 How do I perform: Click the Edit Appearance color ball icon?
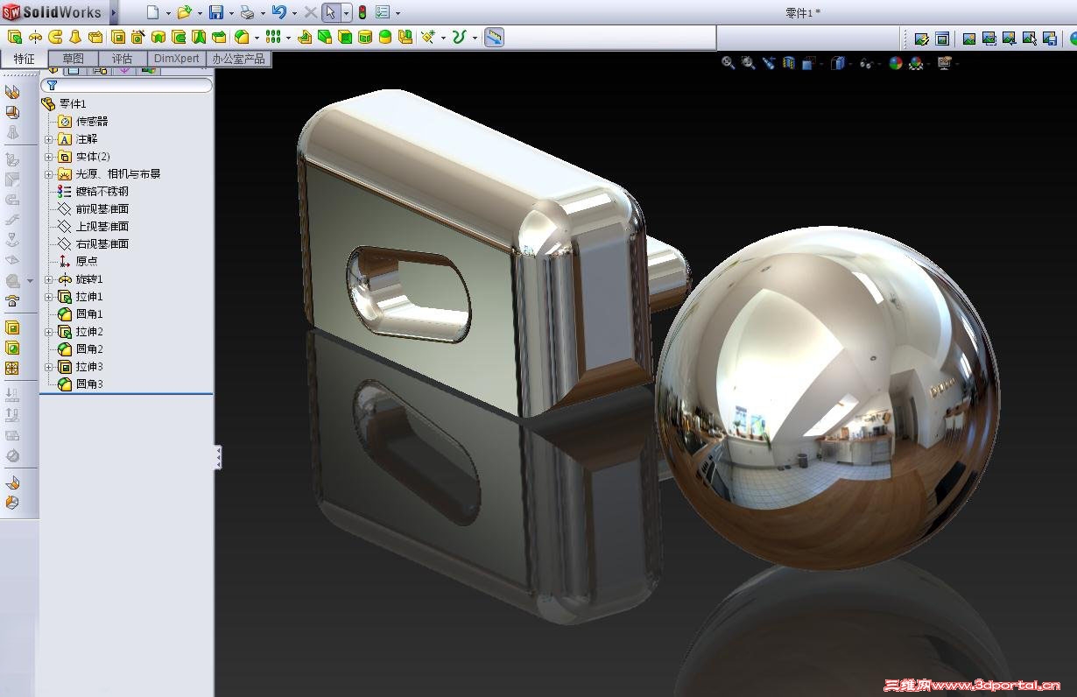click(x=895, y=63)
